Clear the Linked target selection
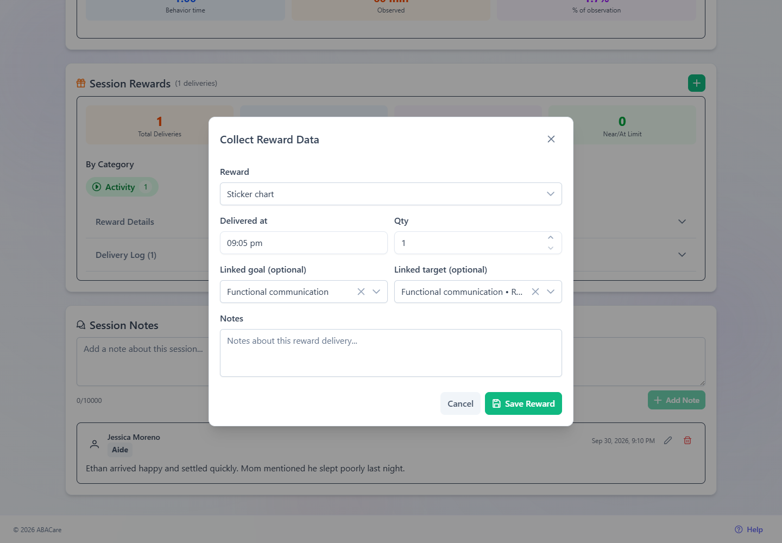The width and height of the screenshot is (782, 543). pyautogui.click(x=535, y=292)
